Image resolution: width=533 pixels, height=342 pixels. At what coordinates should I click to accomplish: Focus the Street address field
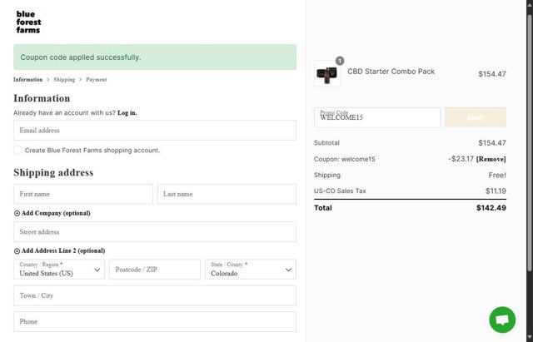(155, 232)
